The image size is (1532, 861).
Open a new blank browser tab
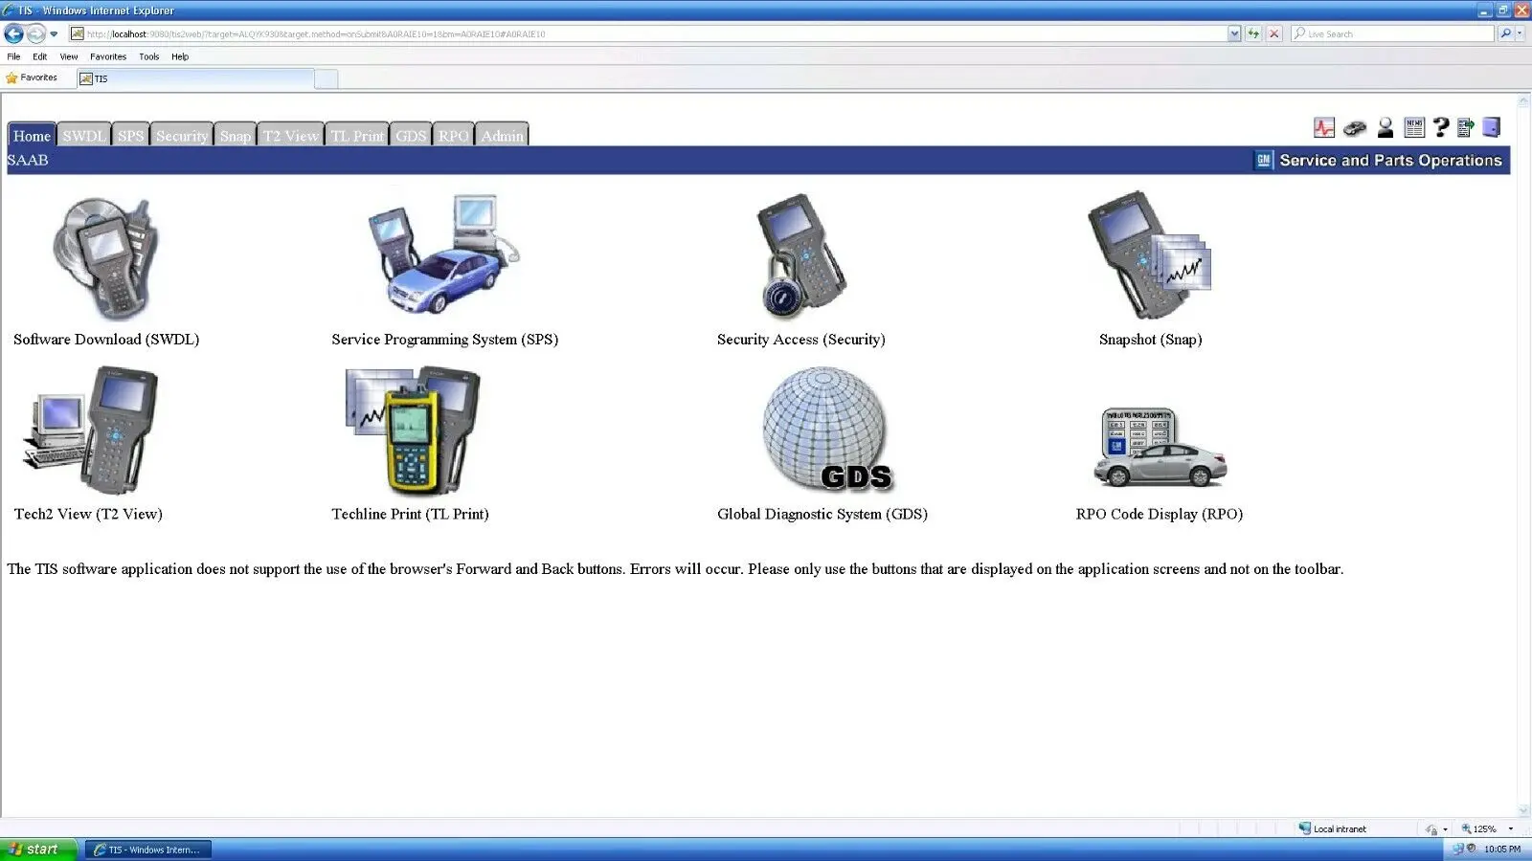click(x=327, y=78)
